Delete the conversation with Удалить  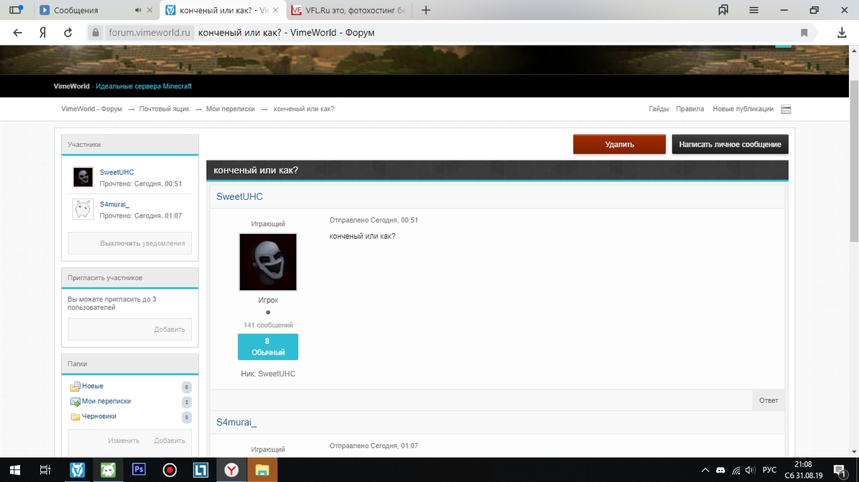[619, 144]
